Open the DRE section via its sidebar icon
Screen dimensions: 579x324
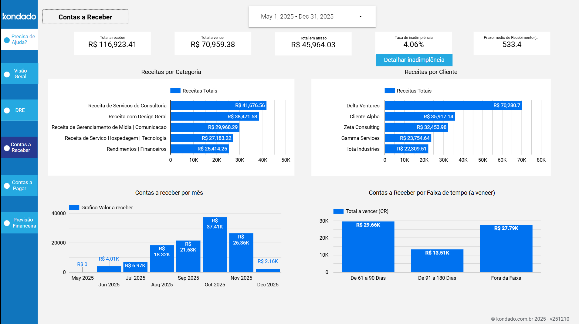tap(6, 110)
